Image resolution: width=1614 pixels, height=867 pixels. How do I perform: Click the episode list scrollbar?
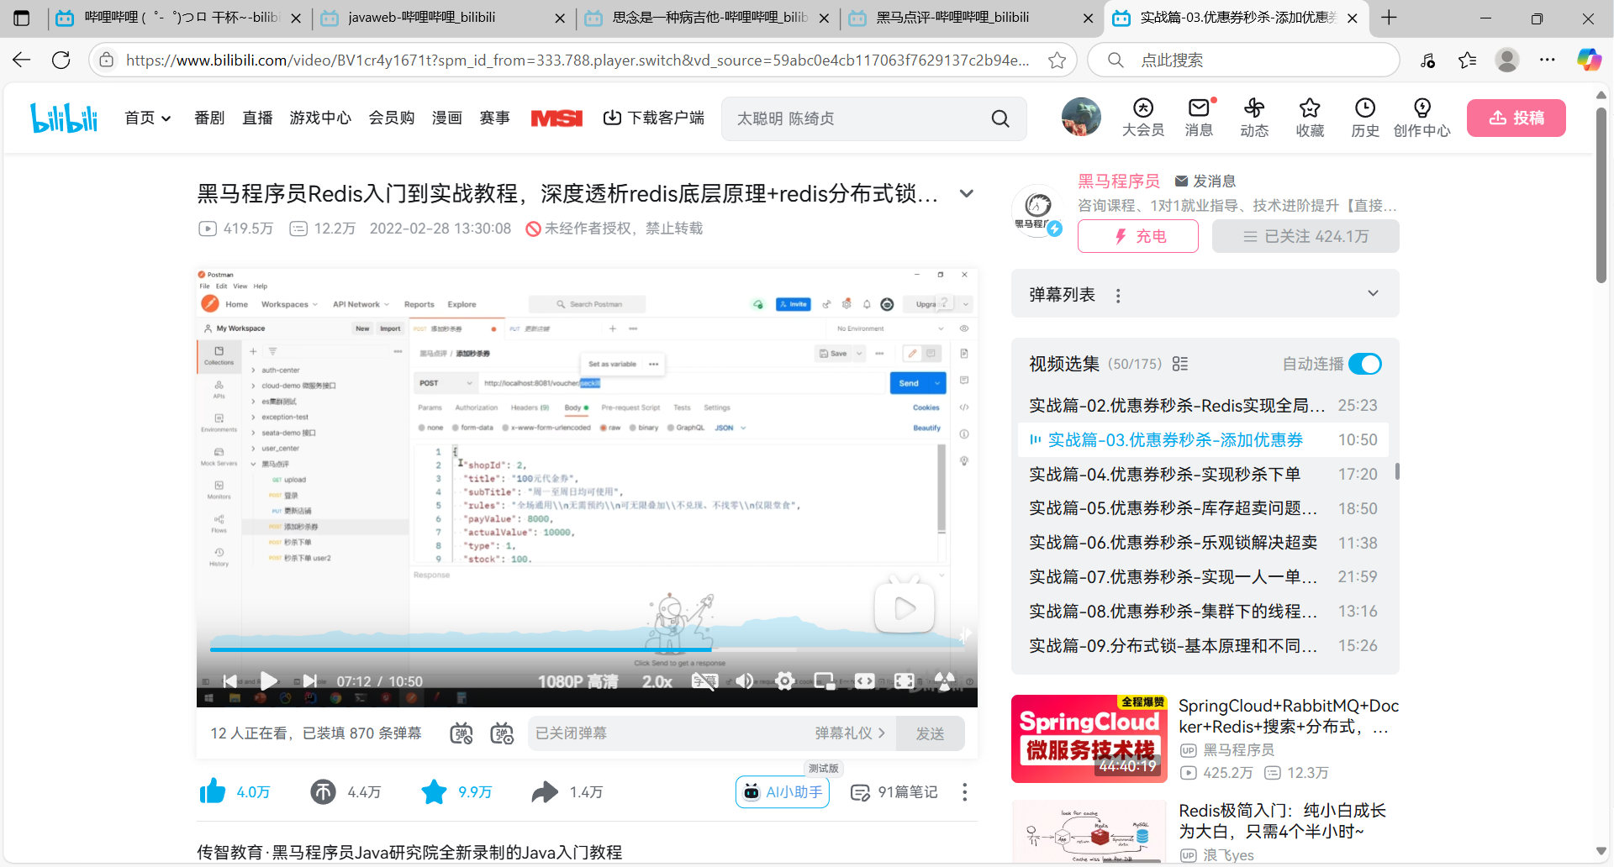pyautogui.click(x=1397, y=470)
